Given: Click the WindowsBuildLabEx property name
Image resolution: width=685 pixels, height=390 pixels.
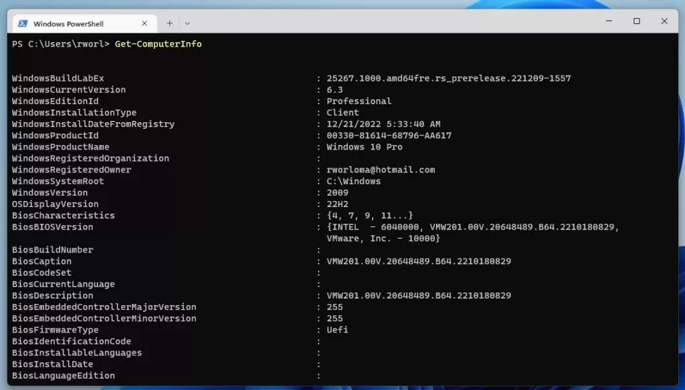Looking at the screenshot, I should point(58,79).
